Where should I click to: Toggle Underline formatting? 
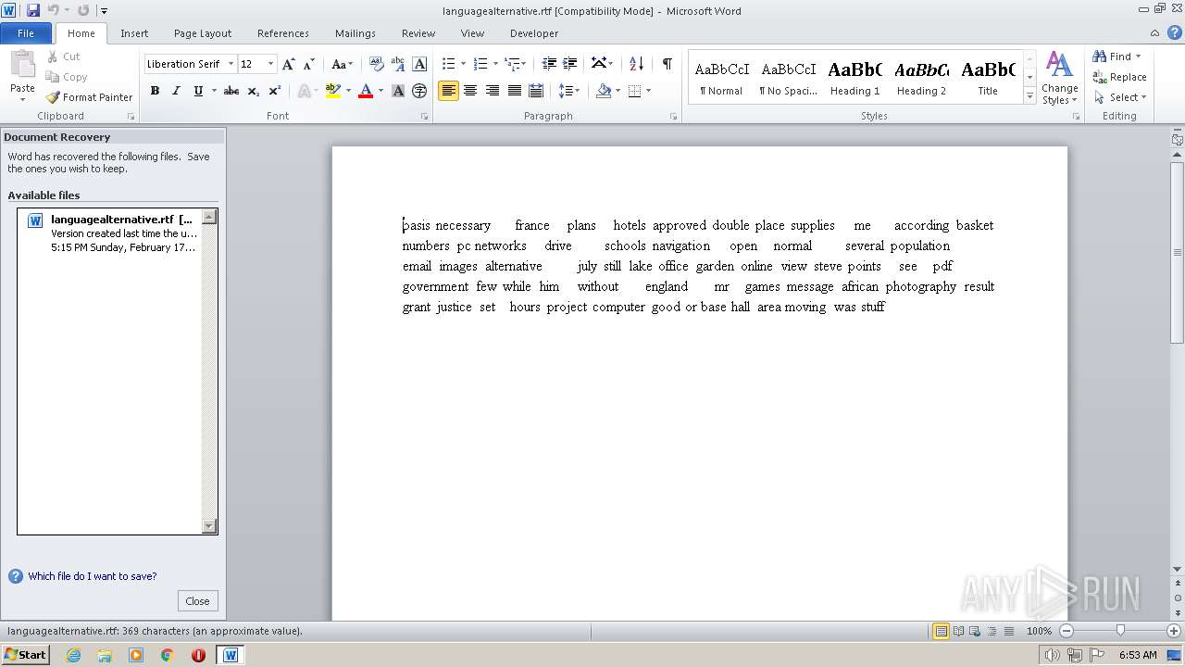[197, 91]
